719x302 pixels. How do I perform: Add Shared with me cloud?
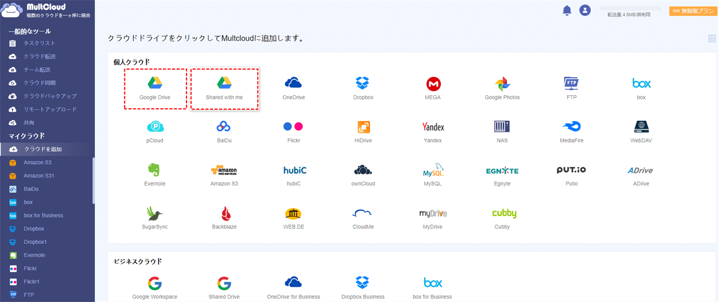[x=224, y=89]
